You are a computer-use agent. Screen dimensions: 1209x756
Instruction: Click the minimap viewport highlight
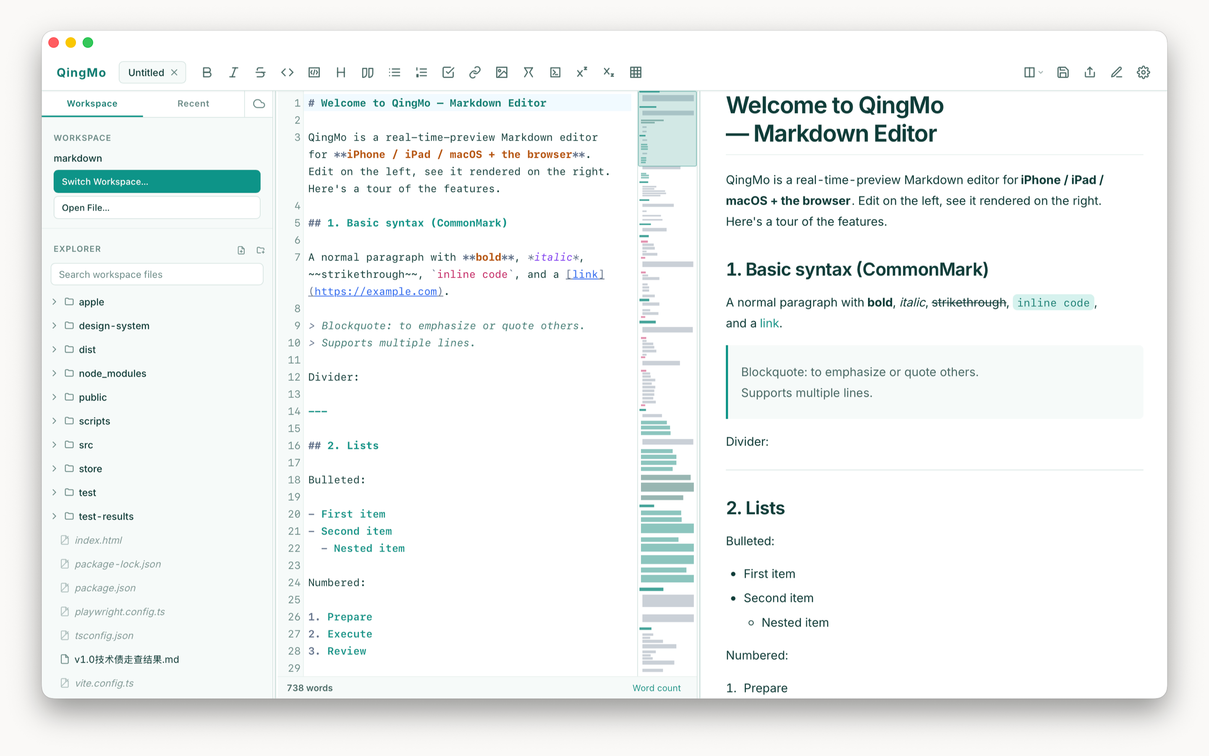pos(667,129)
